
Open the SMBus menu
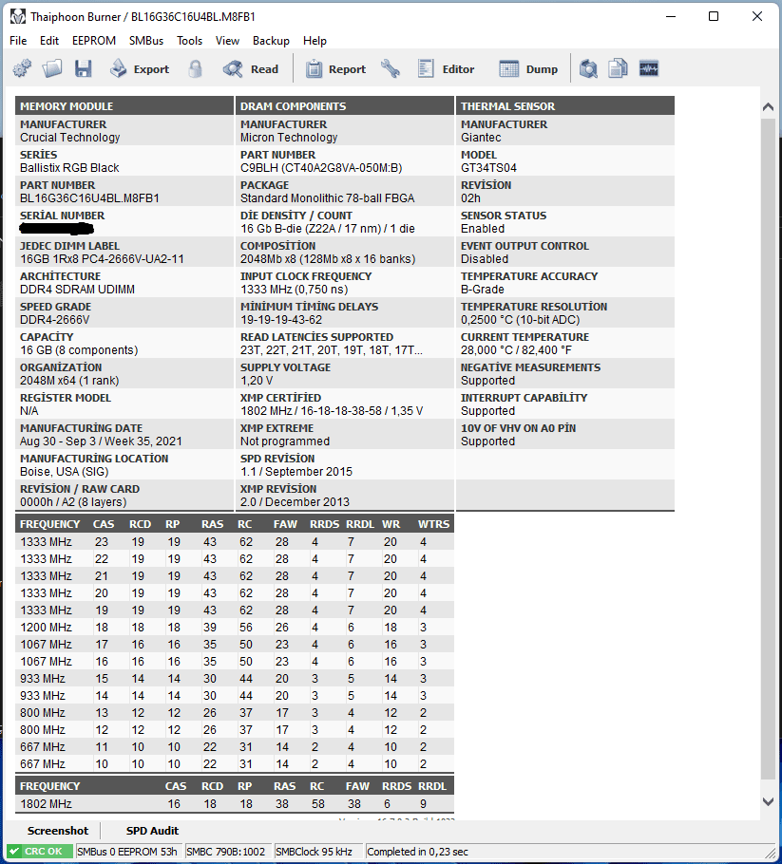(x=146, y=41)
